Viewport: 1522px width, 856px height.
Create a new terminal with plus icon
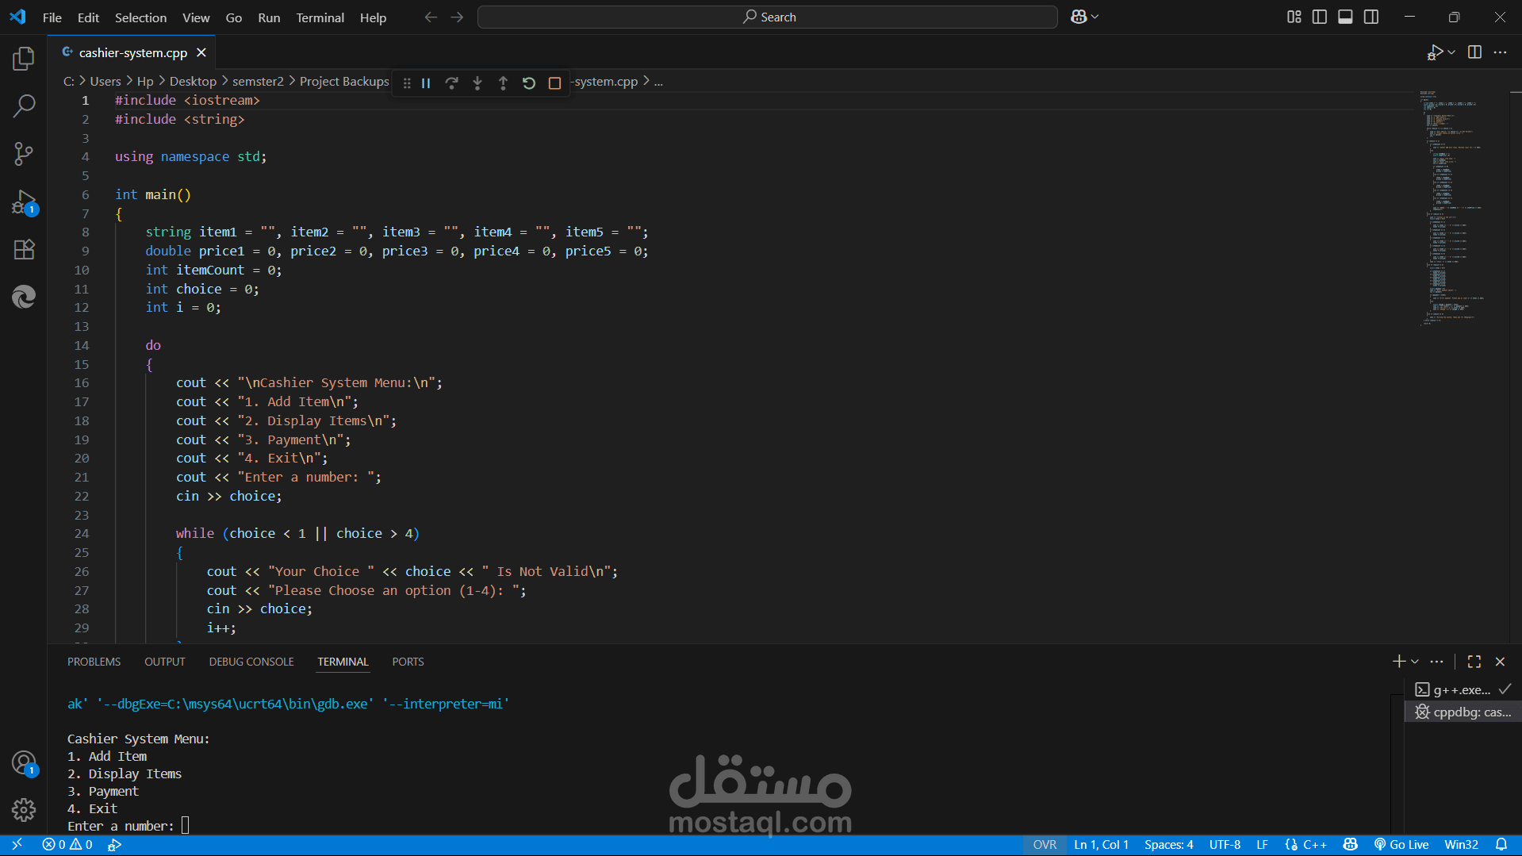(1399, 662)
